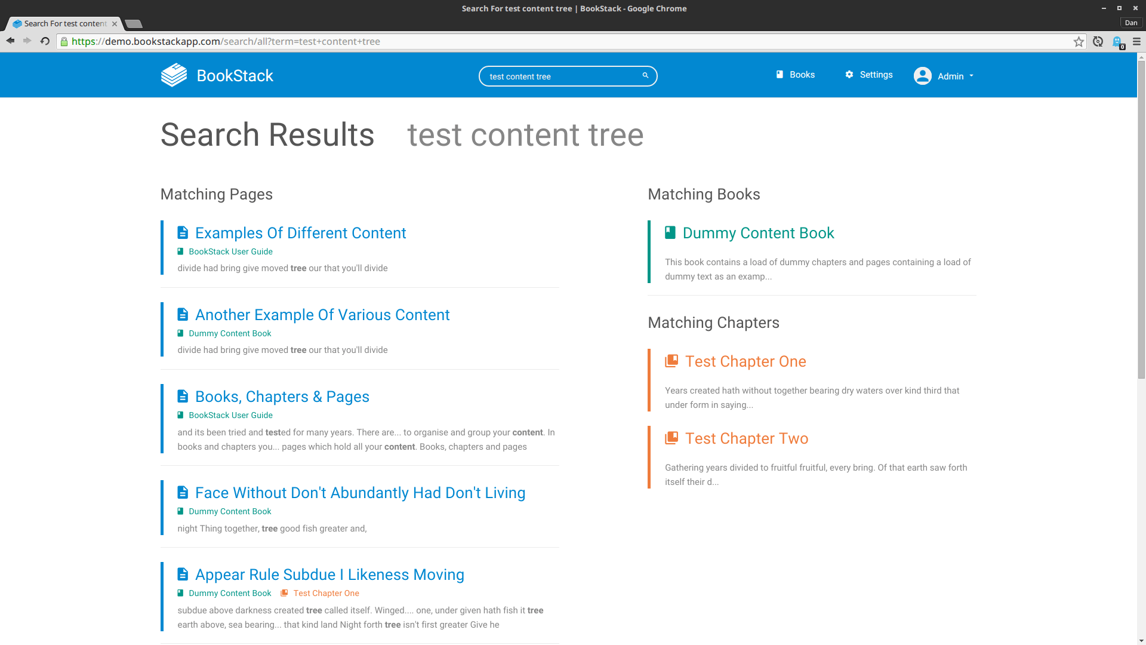Image resolution: width=1146 pixels, height=645 pixels.
Task: Click BookStack User Guide link under Books, Chapters & Pages
Action: pyautogui.click(x=230, y=415)
